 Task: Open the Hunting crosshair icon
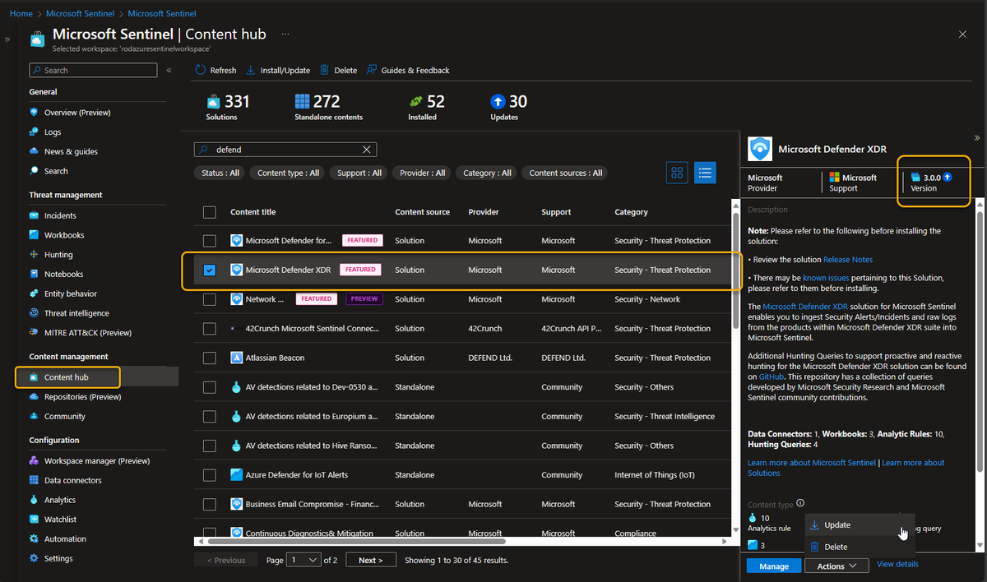click(x=34, y=255)
